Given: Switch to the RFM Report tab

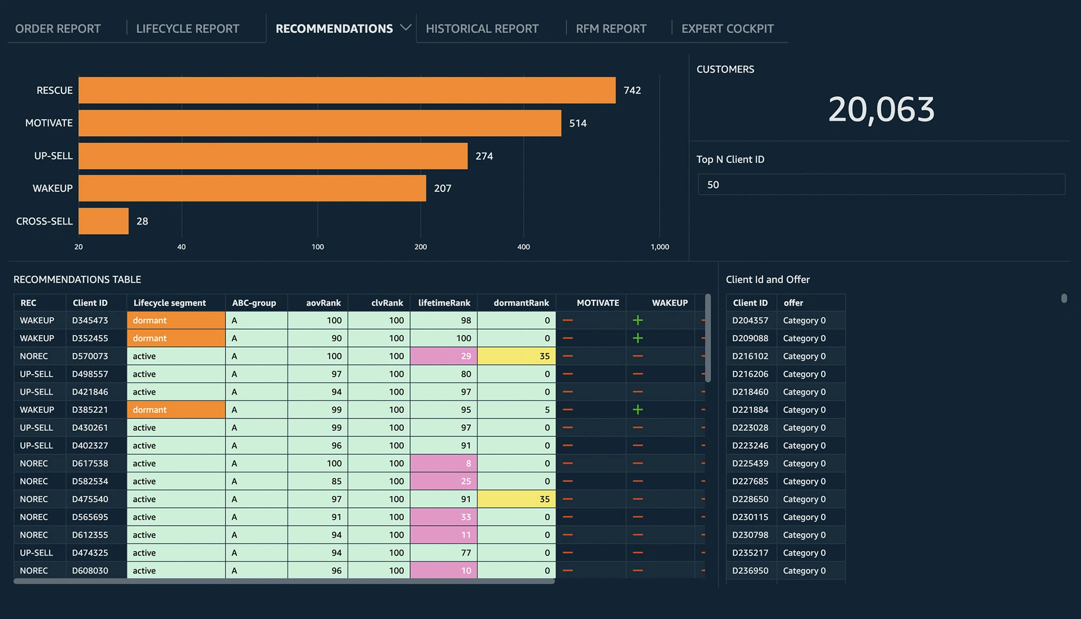Looking at the screenshot, I should (x=611, y=29).
